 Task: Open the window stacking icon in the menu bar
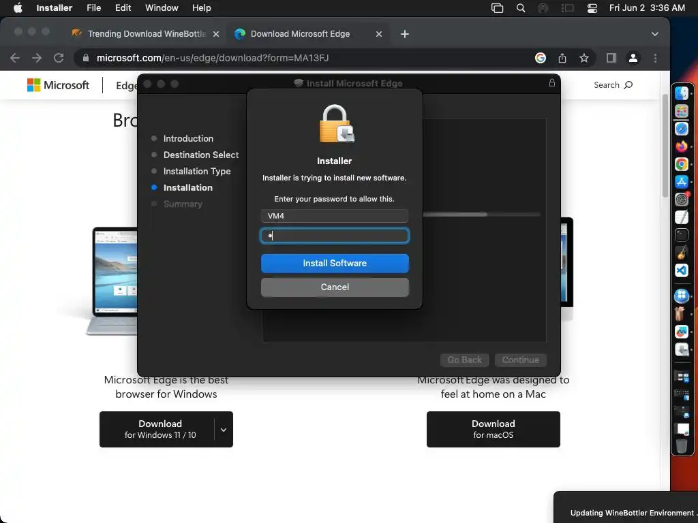[x=497, y=8]
